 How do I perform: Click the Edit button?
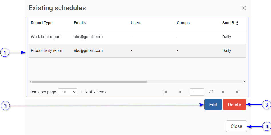coord(213,105)
